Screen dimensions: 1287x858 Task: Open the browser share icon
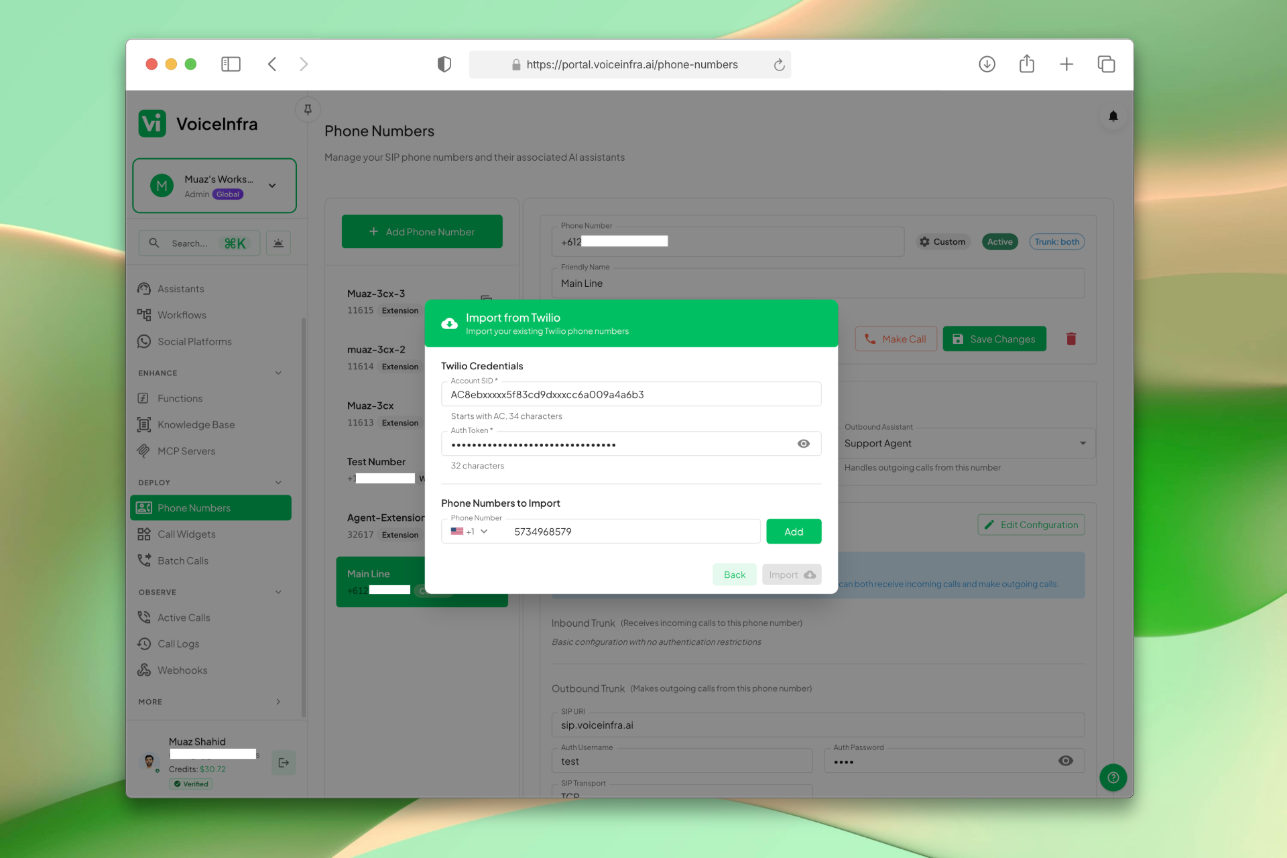click(1027, 64)
